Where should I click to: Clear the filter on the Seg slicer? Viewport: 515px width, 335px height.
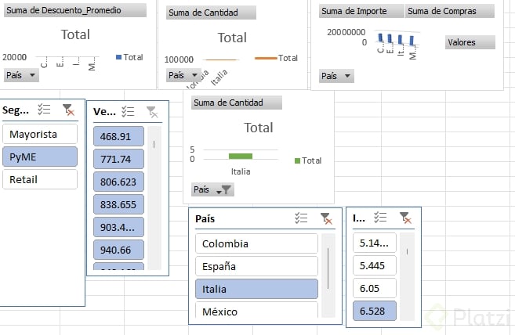click(x=68, y=111)
